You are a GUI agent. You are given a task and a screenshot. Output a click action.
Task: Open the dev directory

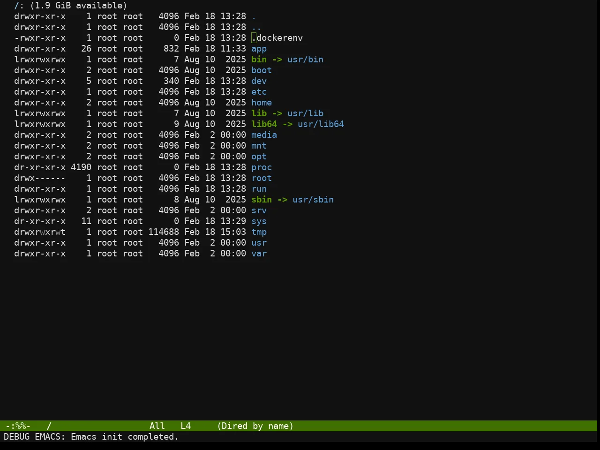point(259,81)
